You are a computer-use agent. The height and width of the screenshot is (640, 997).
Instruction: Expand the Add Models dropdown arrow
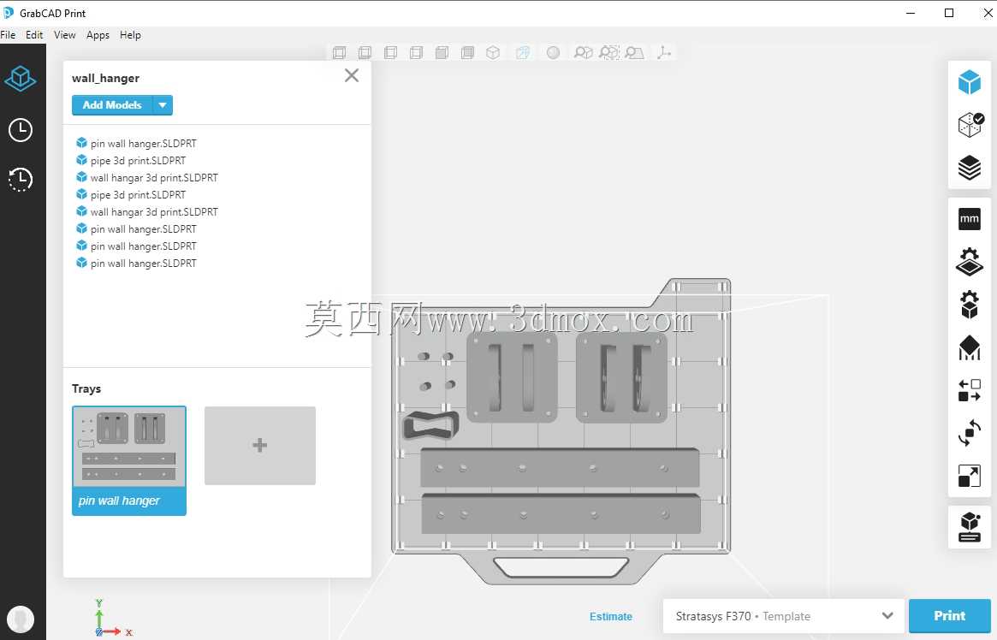pyautogui.click(x=163, y=105)
